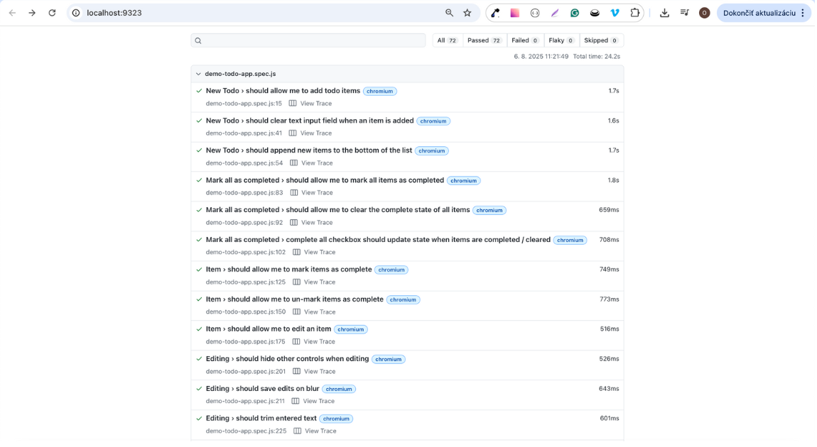Click the chromium tag on 'should save edits on blur'

(x=339, y=389)
